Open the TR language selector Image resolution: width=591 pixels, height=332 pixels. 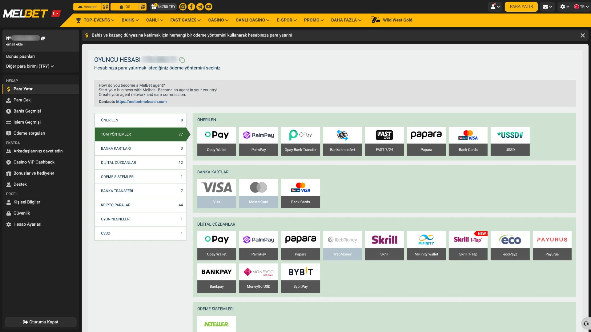click(x=581, y=7)
